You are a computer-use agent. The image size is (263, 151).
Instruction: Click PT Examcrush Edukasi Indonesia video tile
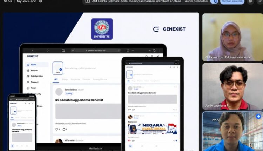click(232, 37)
